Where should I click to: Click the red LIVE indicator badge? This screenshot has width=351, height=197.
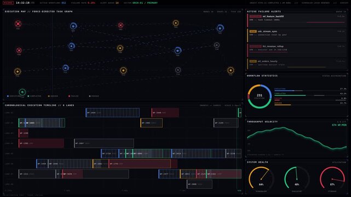point(8,3)
